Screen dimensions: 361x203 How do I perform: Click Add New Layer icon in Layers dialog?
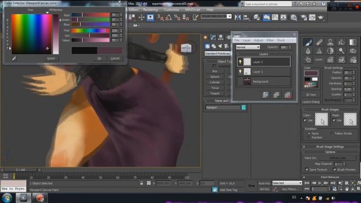click(266, 95)
